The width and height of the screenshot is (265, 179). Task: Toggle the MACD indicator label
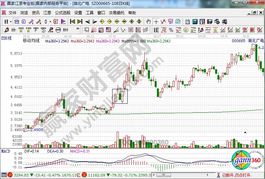pyautogui.click(x=6, y=151)
